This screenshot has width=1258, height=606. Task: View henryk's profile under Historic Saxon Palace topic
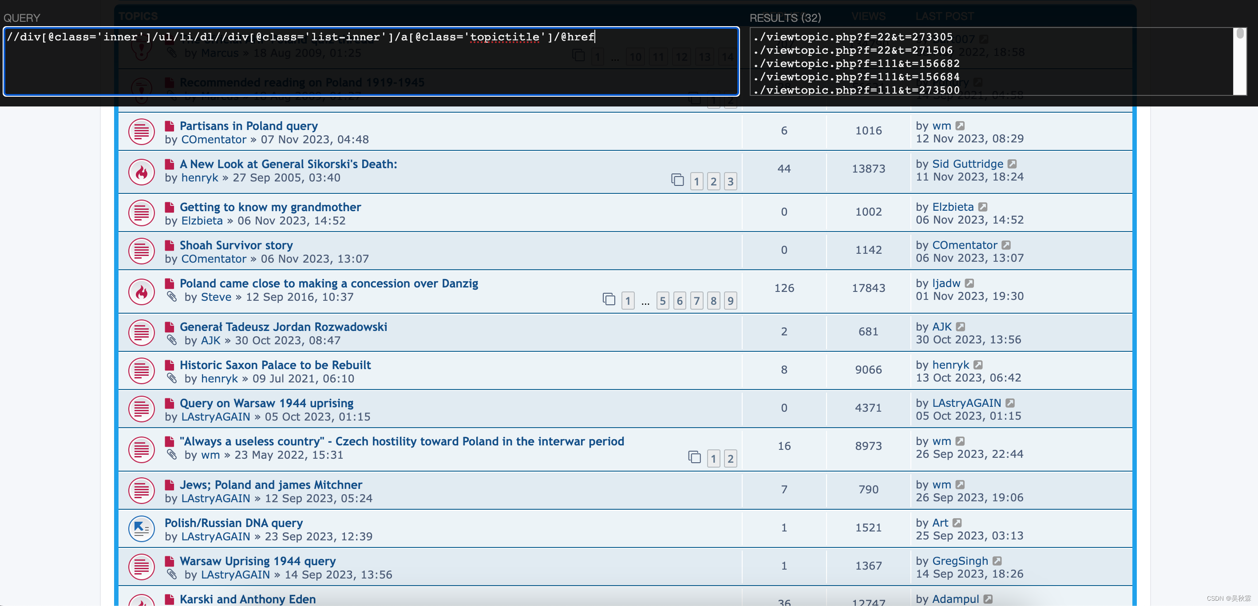point(219,378)
